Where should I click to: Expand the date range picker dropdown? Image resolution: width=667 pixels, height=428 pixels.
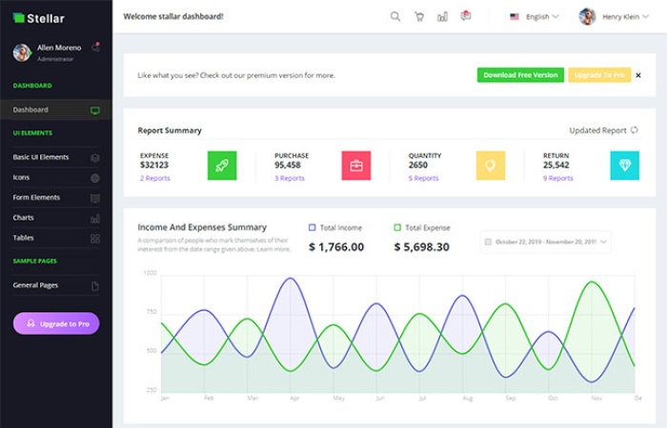pyautogui.click(x=545, y=242)
